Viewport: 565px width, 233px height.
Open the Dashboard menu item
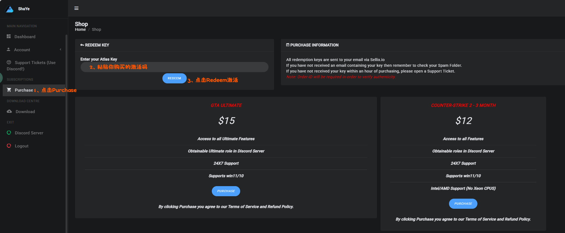[25, 37]
